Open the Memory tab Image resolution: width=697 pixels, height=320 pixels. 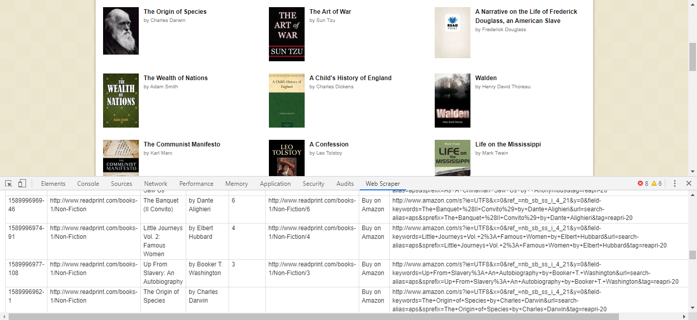[237, 184]
